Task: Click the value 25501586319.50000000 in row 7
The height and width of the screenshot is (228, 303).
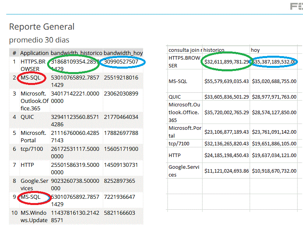Action: pos(75,169)
